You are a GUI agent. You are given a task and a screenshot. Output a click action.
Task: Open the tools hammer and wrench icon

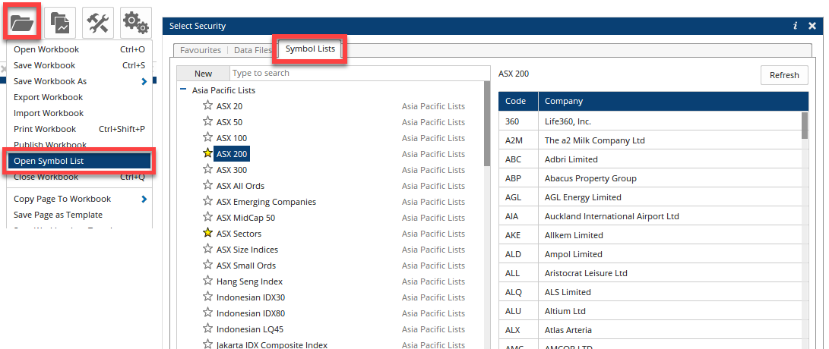tap(98, 23)
